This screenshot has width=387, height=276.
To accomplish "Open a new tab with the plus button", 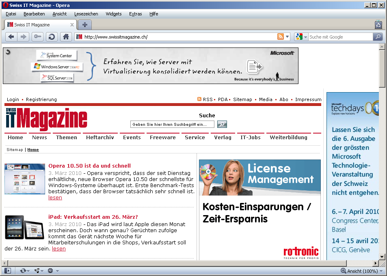I will coord(84,25).
